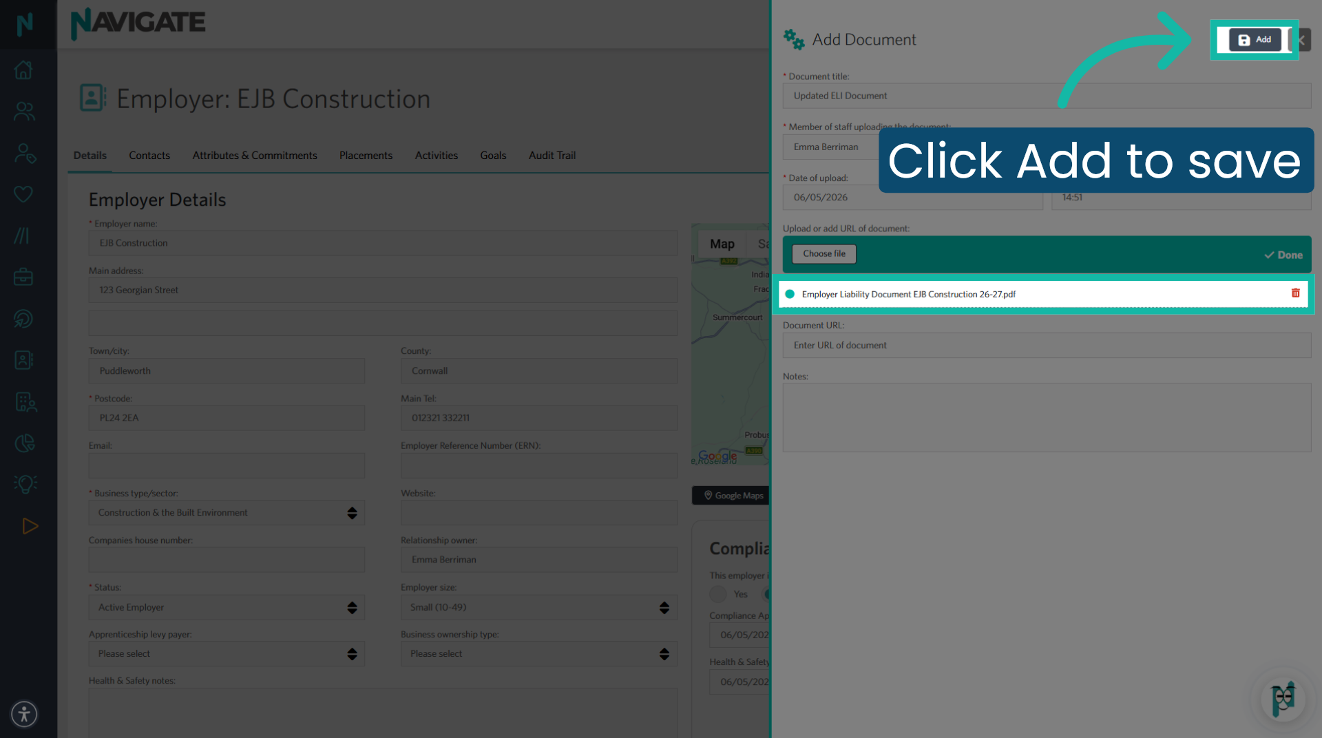Click the Employer name field
Viewport: 1322px width, 738px height.
coord(383,243)
